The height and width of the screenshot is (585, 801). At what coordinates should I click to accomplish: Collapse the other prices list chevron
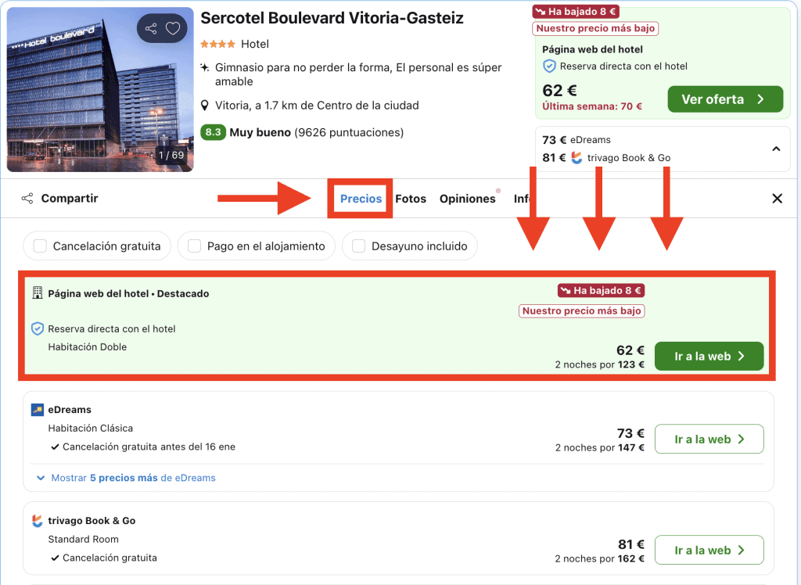click(775, 149)
